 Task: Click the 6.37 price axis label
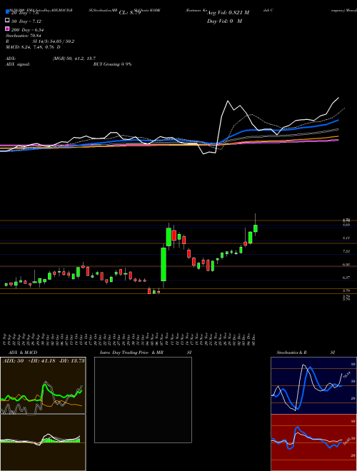346,278
